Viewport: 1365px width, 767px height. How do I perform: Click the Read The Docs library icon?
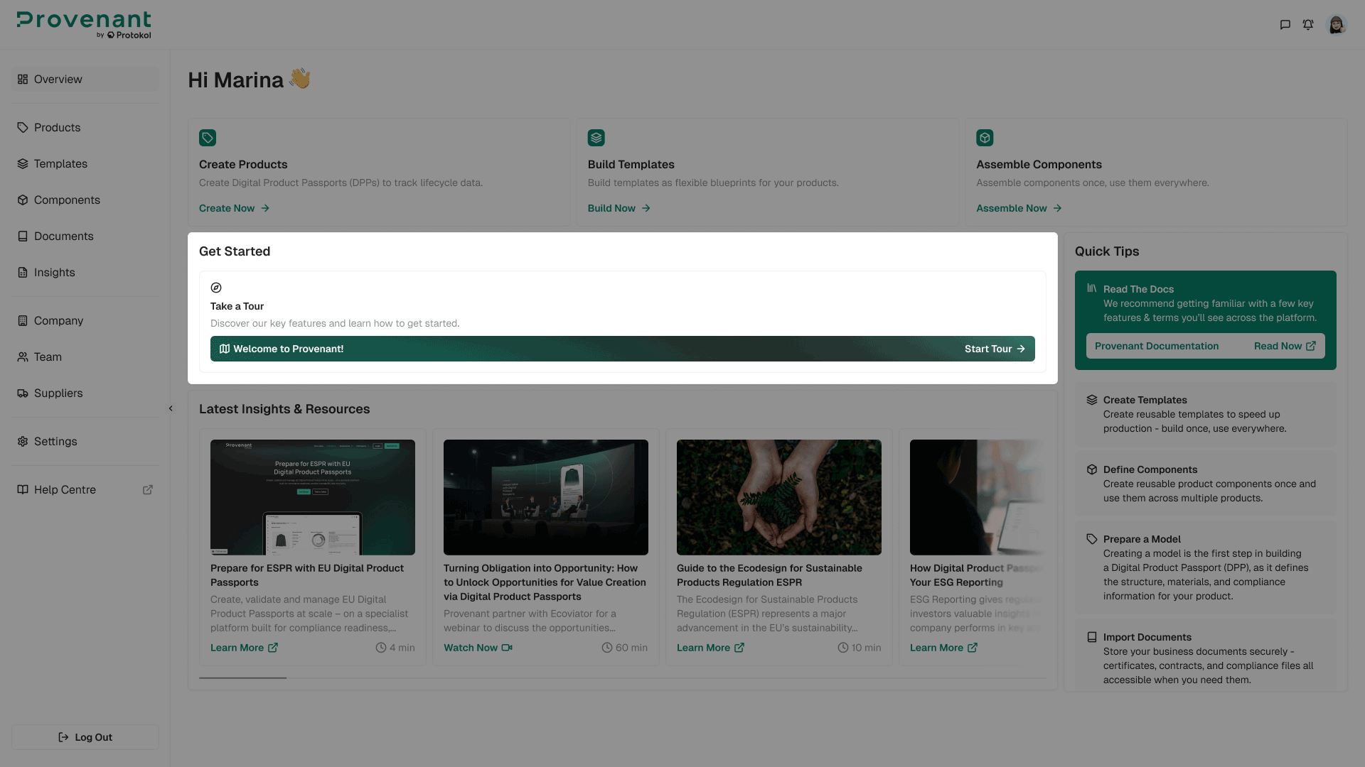pos(1092,288)
